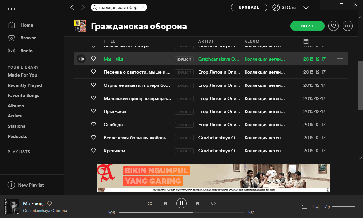
Task: Open the playlist cover image
Action: click(80, 26)
